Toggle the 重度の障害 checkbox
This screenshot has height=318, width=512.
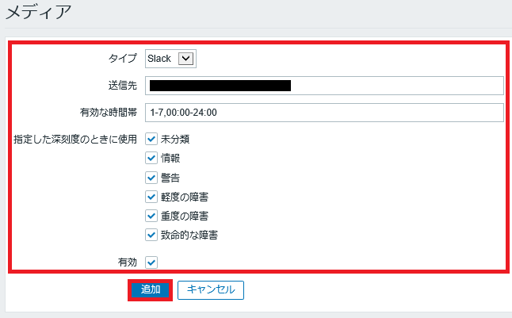click(151, 216)
